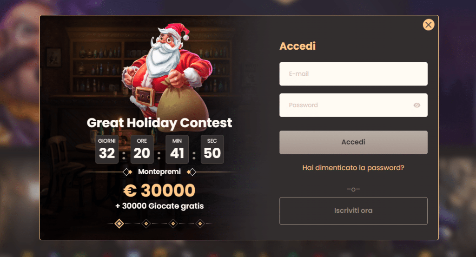The image size is (476, 257).
Task: Switch to the second carousel diamond indicator
Action: (x=146, y=224)
